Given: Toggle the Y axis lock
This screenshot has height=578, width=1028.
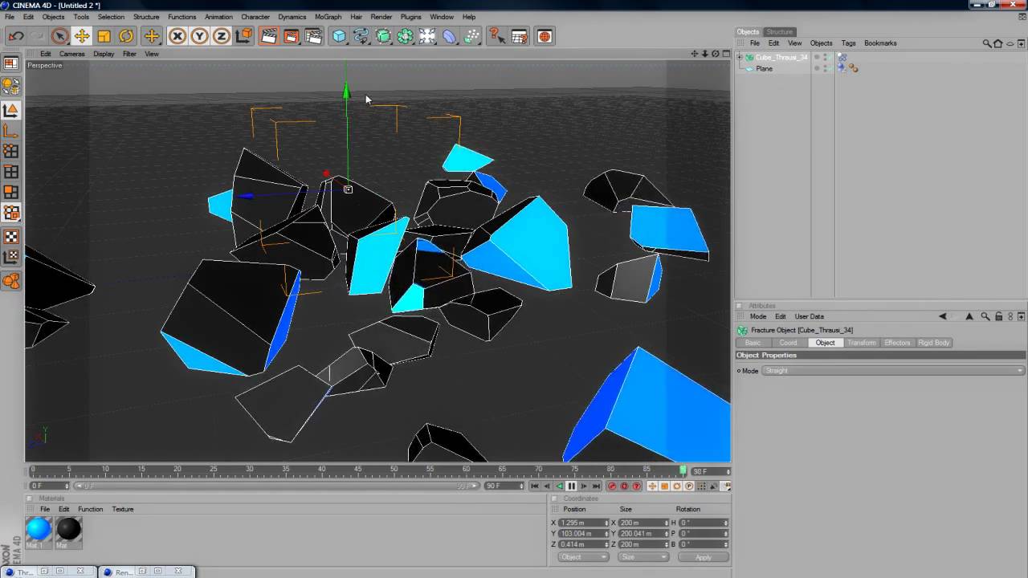Looking at the screenshot, I should pos(199,36).
